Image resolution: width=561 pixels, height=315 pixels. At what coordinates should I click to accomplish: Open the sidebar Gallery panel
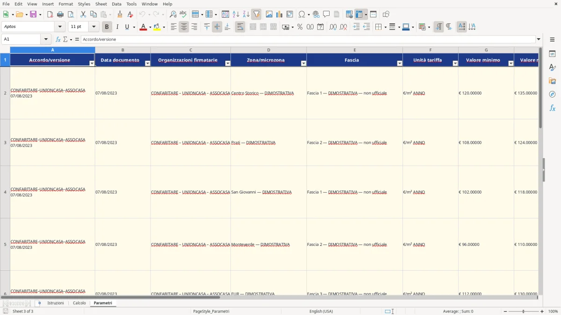tap(552, 81)
